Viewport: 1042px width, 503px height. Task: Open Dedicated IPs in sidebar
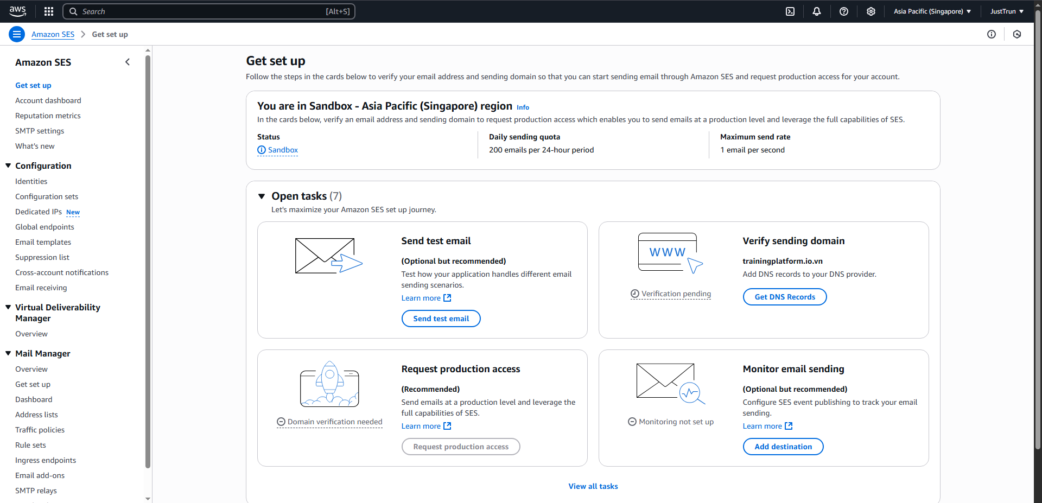(39, 212)
